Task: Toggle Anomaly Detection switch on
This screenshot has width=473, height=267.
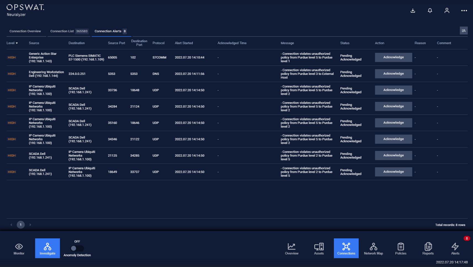Action: [77, 248]
